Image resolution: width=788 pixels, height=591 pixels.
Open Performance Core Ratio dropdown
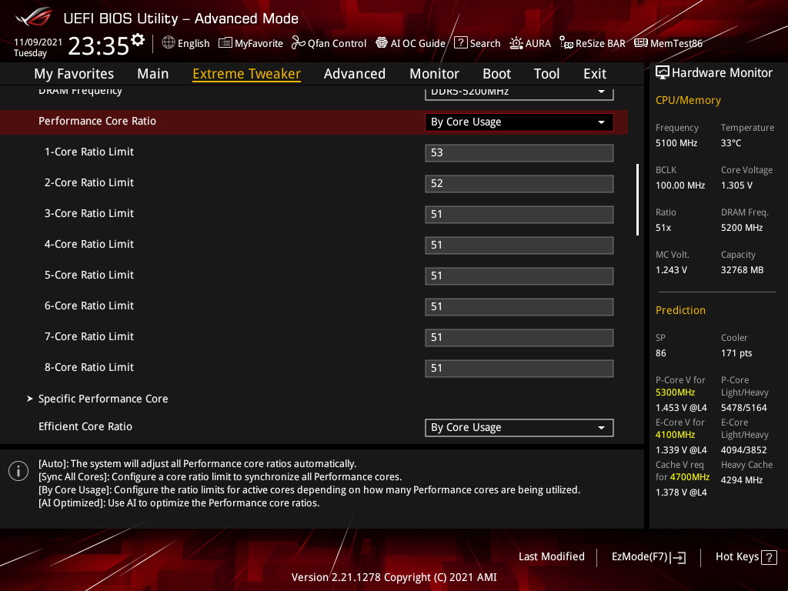(x=519, y=122)
